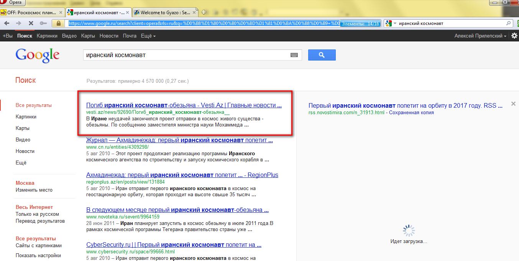The width and height of the screenshot is (519, 261).
Task: Select 'Все результаты' in the left sidebar
Action: (34, 105)
